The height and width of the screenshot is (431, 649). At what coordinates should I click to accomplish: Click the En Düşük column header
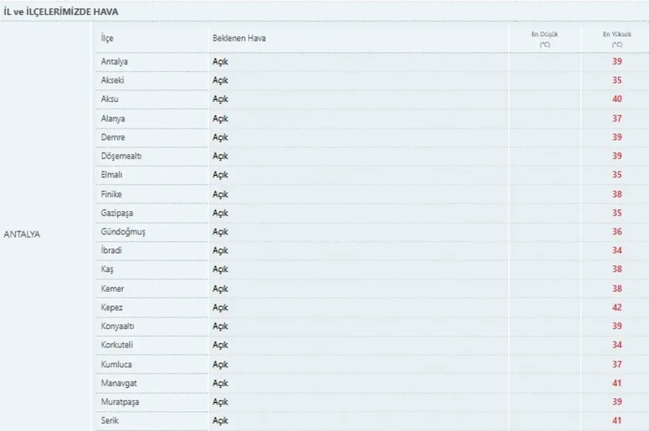(545, 40)
